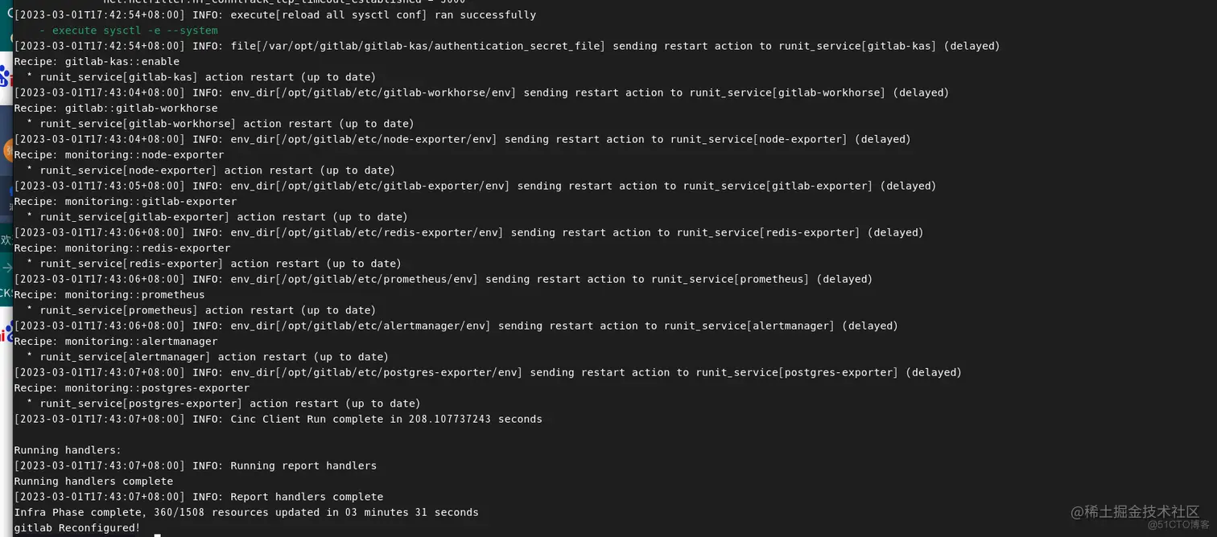Screen dimensions: 1217x537
Task: Click the 'gitlab Reconfigured!' output line
Action: (x=77, y=528)
